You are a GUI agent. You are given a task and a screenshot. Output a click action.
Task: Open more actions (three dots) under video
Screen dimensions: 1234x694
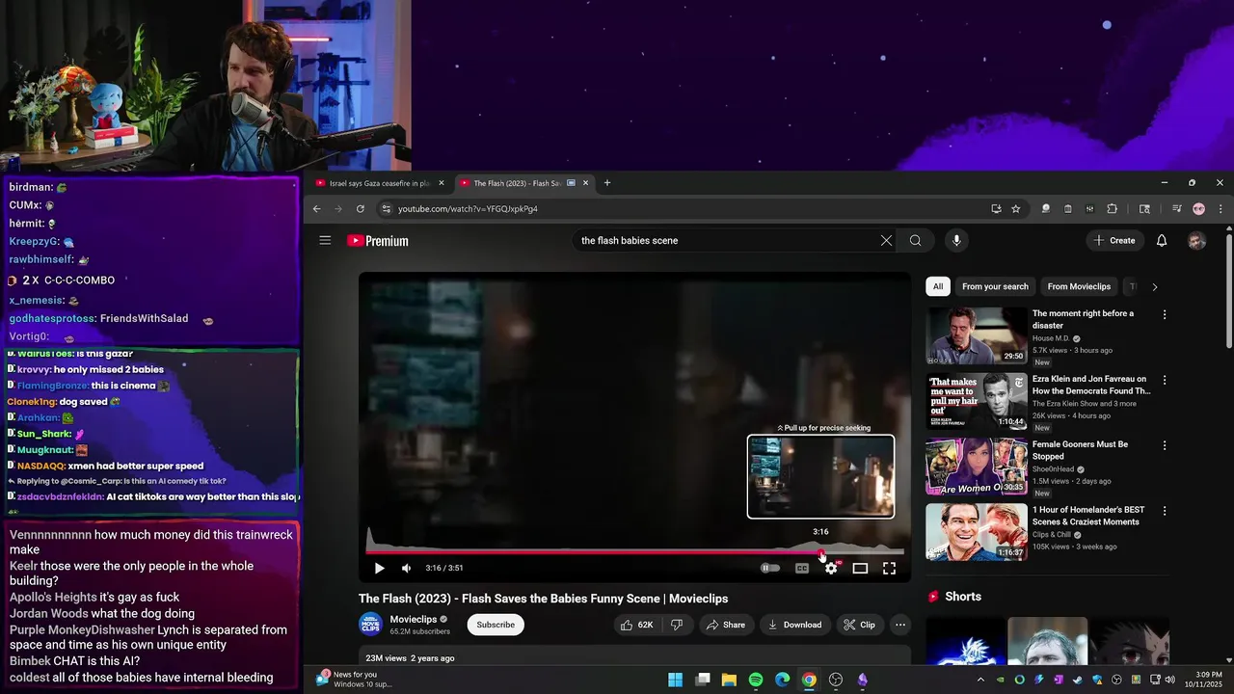[x=900, y=625]
